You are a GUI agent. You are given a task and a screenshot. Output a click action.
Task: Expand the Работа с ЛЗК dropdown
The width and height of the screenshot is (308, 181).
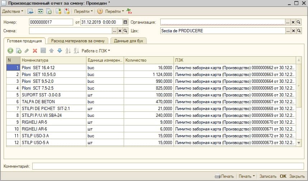pos(96,51)
